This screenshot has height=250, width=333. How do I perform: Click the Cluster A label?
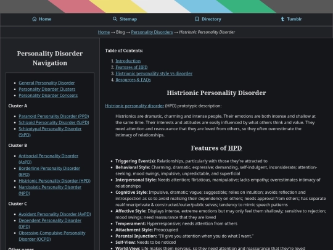pyautogui.click(x=18, y=106)
